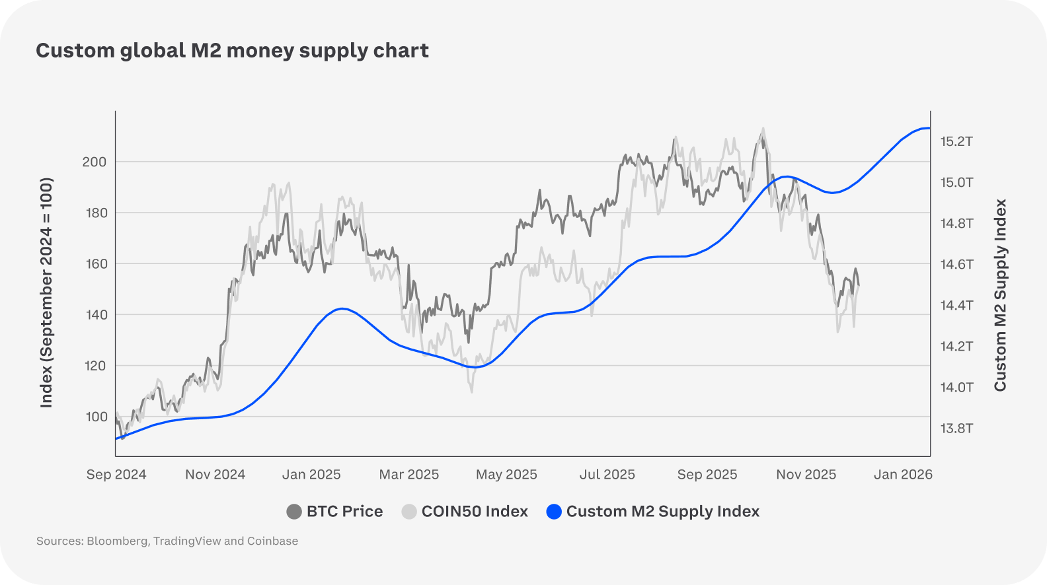
Task: Click the 200 left axis tick label
Action: [x=94, y=162]
